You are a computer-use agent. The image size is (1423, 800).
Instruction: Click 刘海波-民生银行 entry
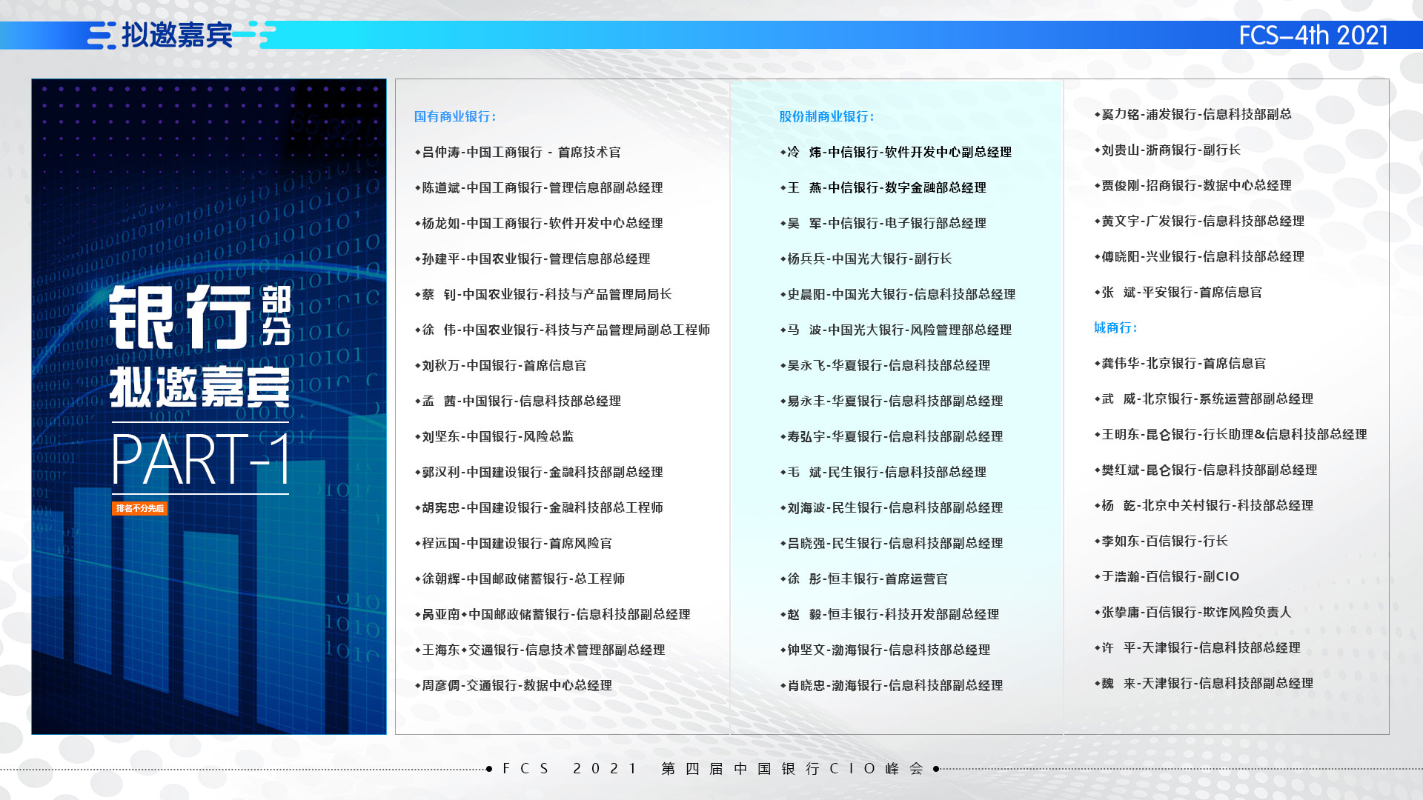click(892, 507)
